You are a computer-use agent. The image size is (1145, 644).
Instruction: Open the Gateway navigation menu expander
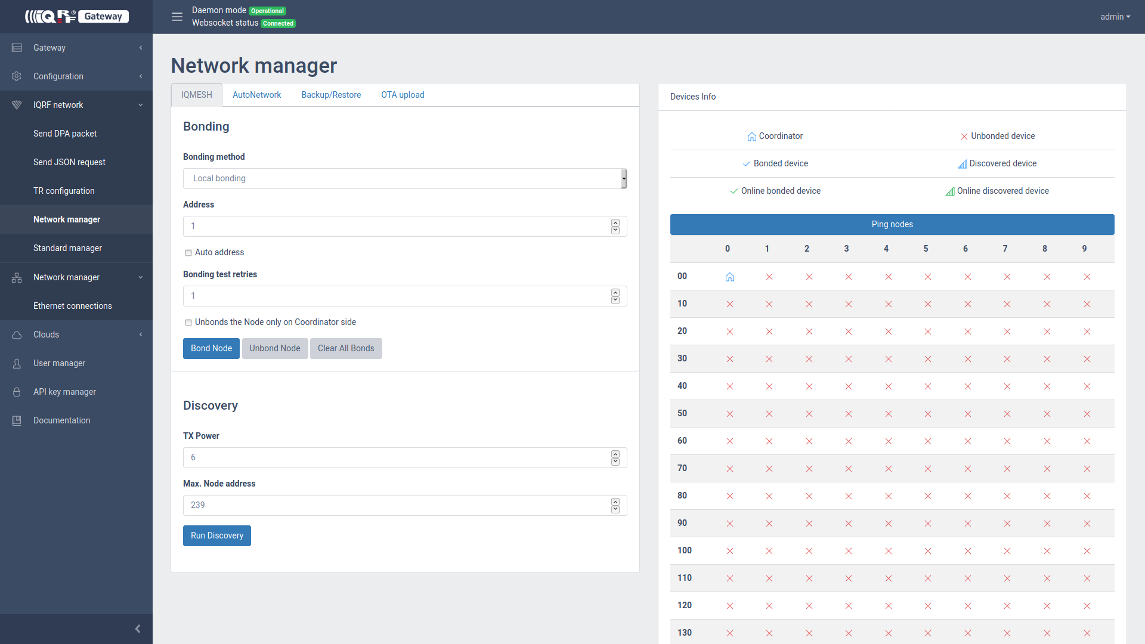140,47
